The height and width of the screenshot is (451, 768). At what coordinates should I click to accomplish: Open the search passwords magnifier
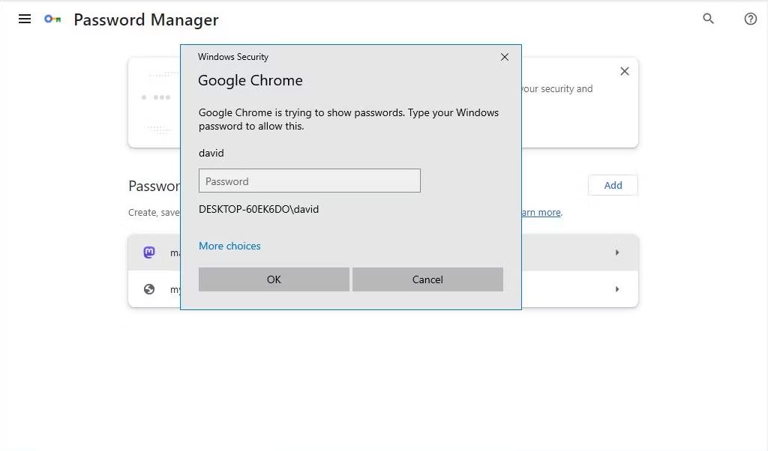[708, 19]
